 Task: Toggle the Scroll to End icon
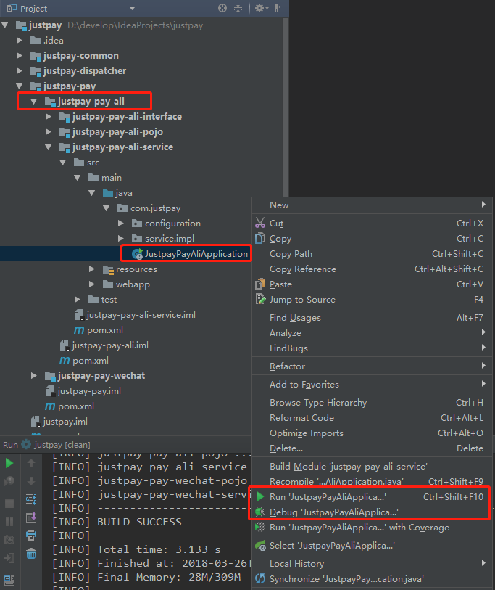coord(31,517)
